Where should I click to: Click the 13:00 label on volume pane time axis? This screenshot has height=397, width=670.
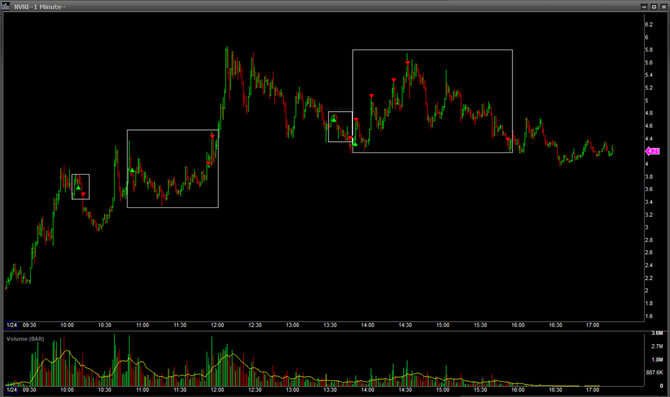(x=293, y=390)
